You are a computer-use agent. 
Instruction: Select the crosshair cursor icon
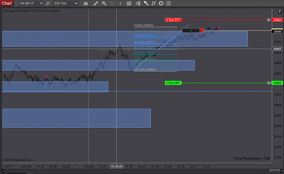120,3
